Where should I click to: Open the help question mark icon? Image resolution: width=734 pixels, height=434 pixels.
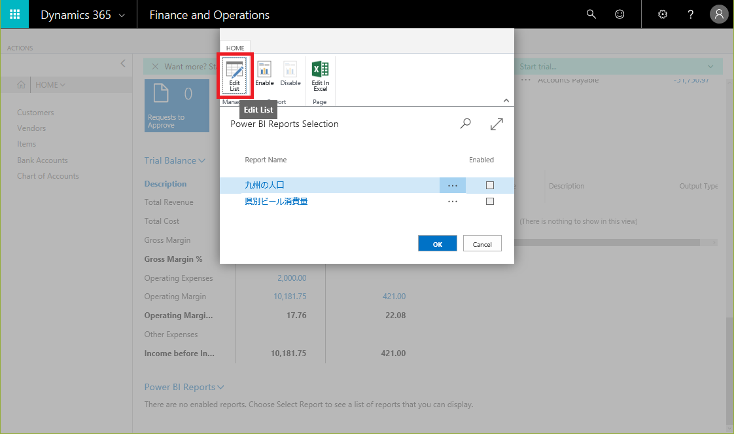click(x=690, y=14)
